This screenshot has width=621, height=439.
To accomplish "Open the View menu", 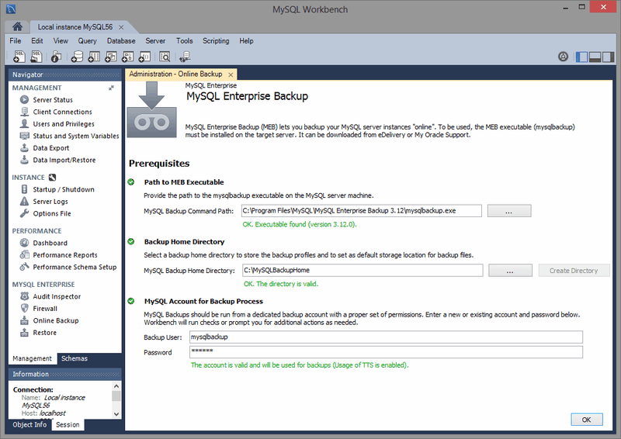I will point(61,41).
